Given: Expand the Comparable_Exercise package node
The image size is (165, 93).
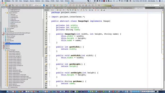Looking at the screenshot, I should (6, 52).
